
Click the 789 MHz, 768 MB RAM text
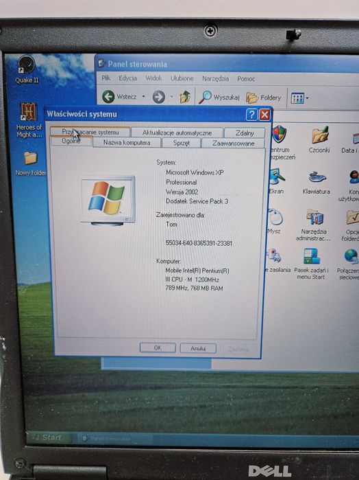click(194, 288)
